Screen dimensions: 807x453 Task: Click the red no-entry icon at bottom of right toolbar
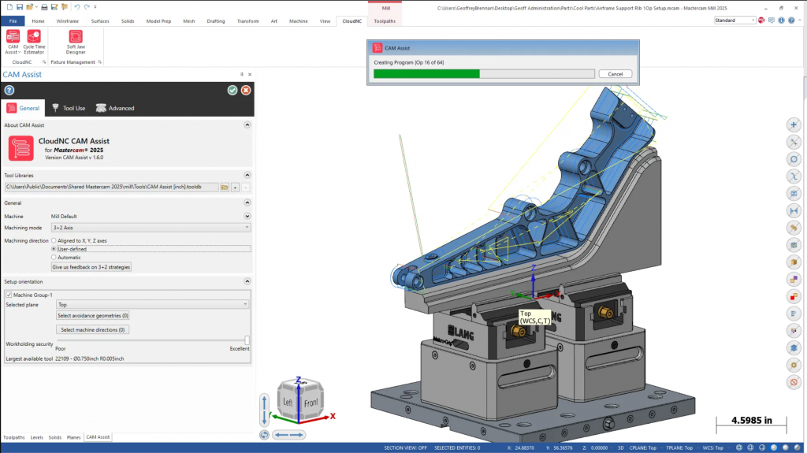(x=794, y=382)
